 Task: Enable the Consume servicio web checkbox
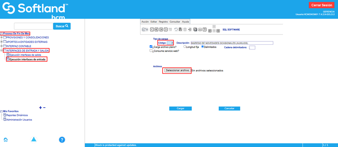pyautogui.click(x=151, y=51)
